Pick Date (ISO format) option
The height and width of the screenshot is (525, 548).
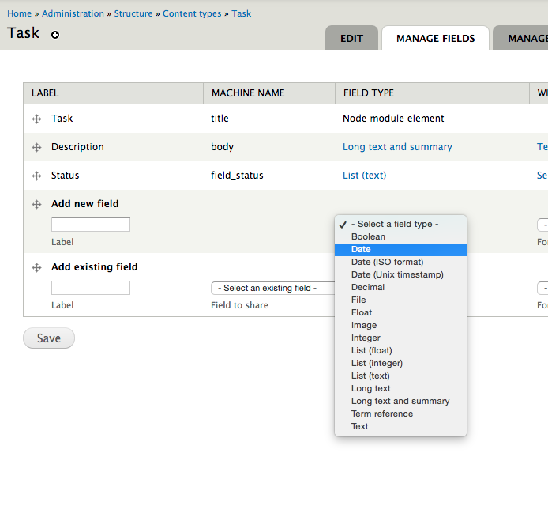(x=400, y=262)
